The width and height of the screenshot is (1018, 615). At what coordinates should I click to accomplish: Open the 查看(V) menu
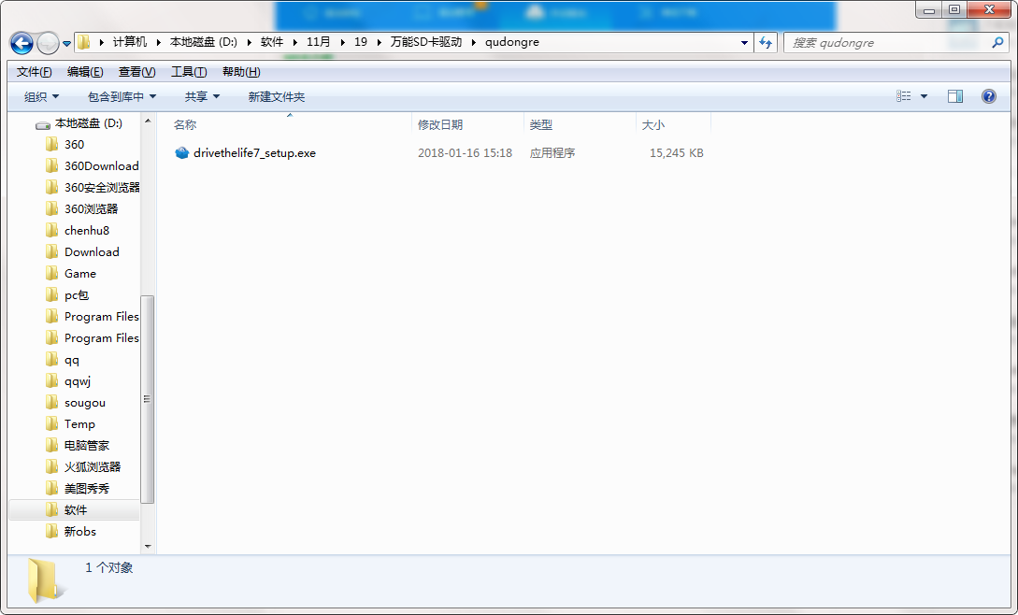click(x=137, y=71)
